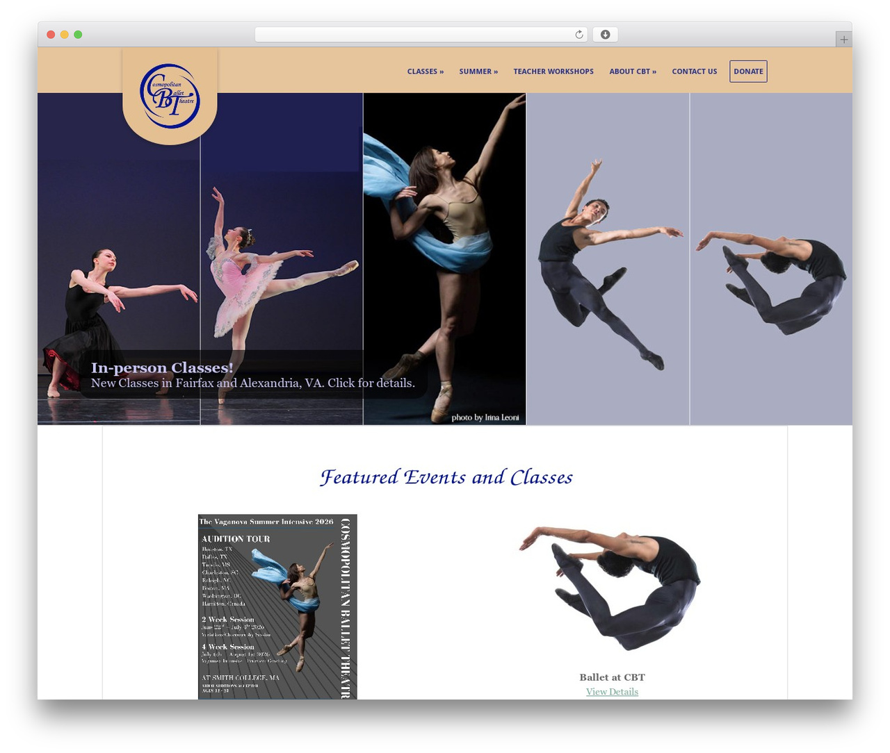Click the browser address bar
The image size is (890, 753).
tap(421, 35)
